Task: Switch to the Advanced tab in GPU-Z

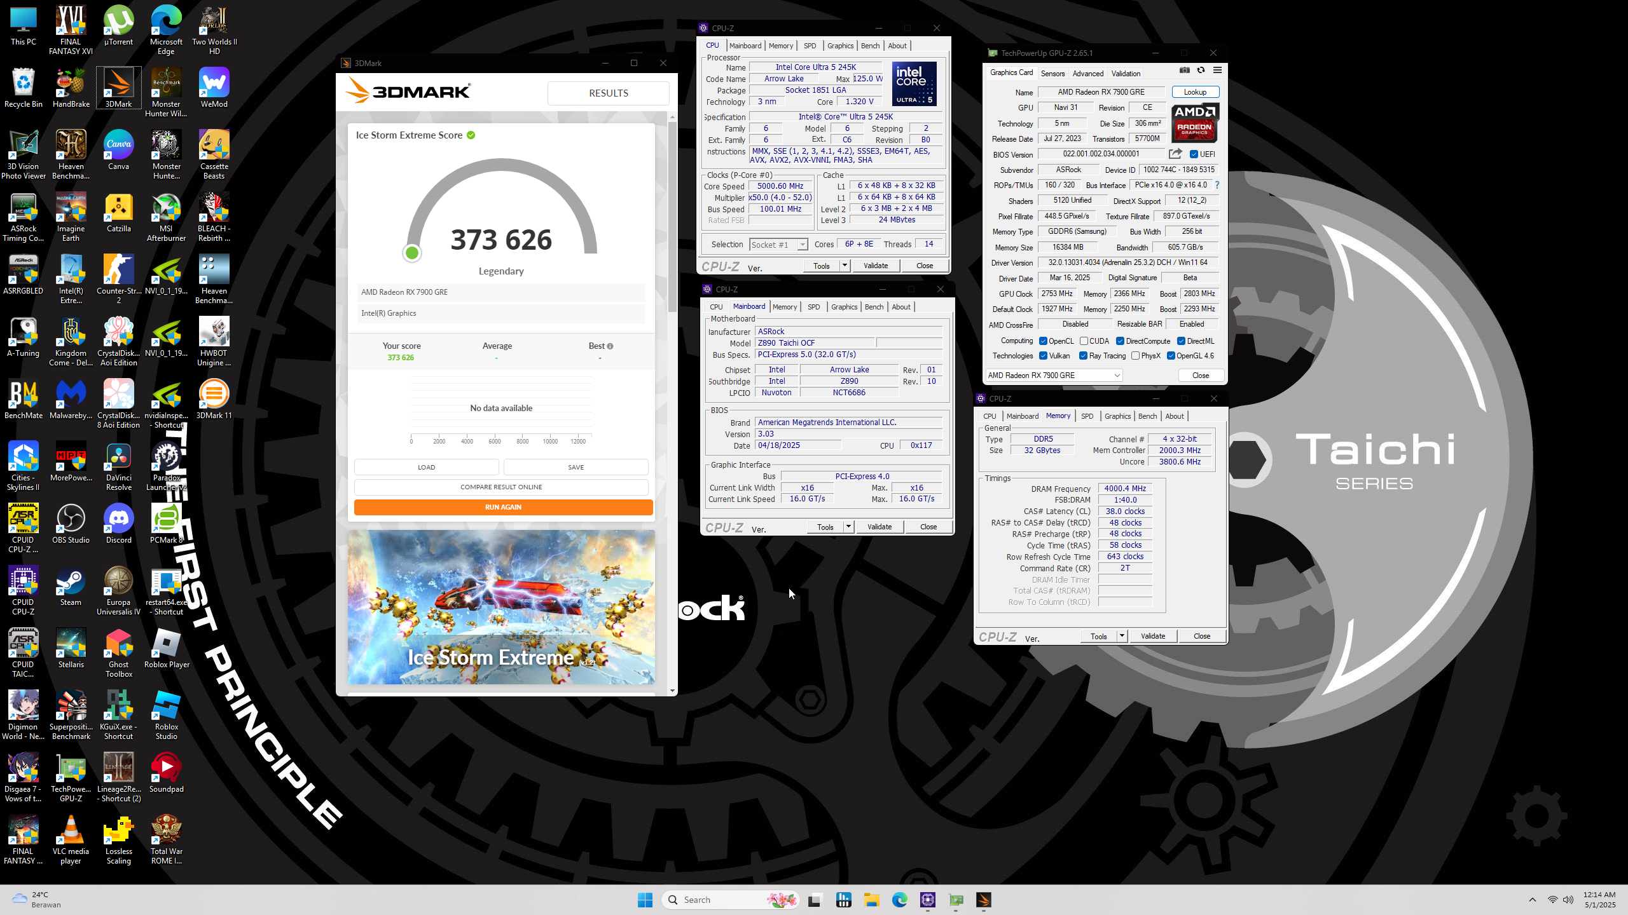Action: tap(1088, 74)
